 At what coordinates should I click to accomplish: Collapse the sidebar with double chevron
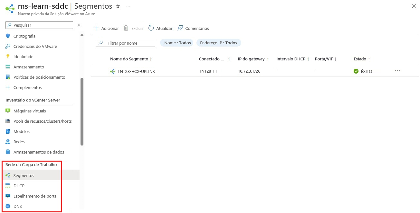[79, 25]
